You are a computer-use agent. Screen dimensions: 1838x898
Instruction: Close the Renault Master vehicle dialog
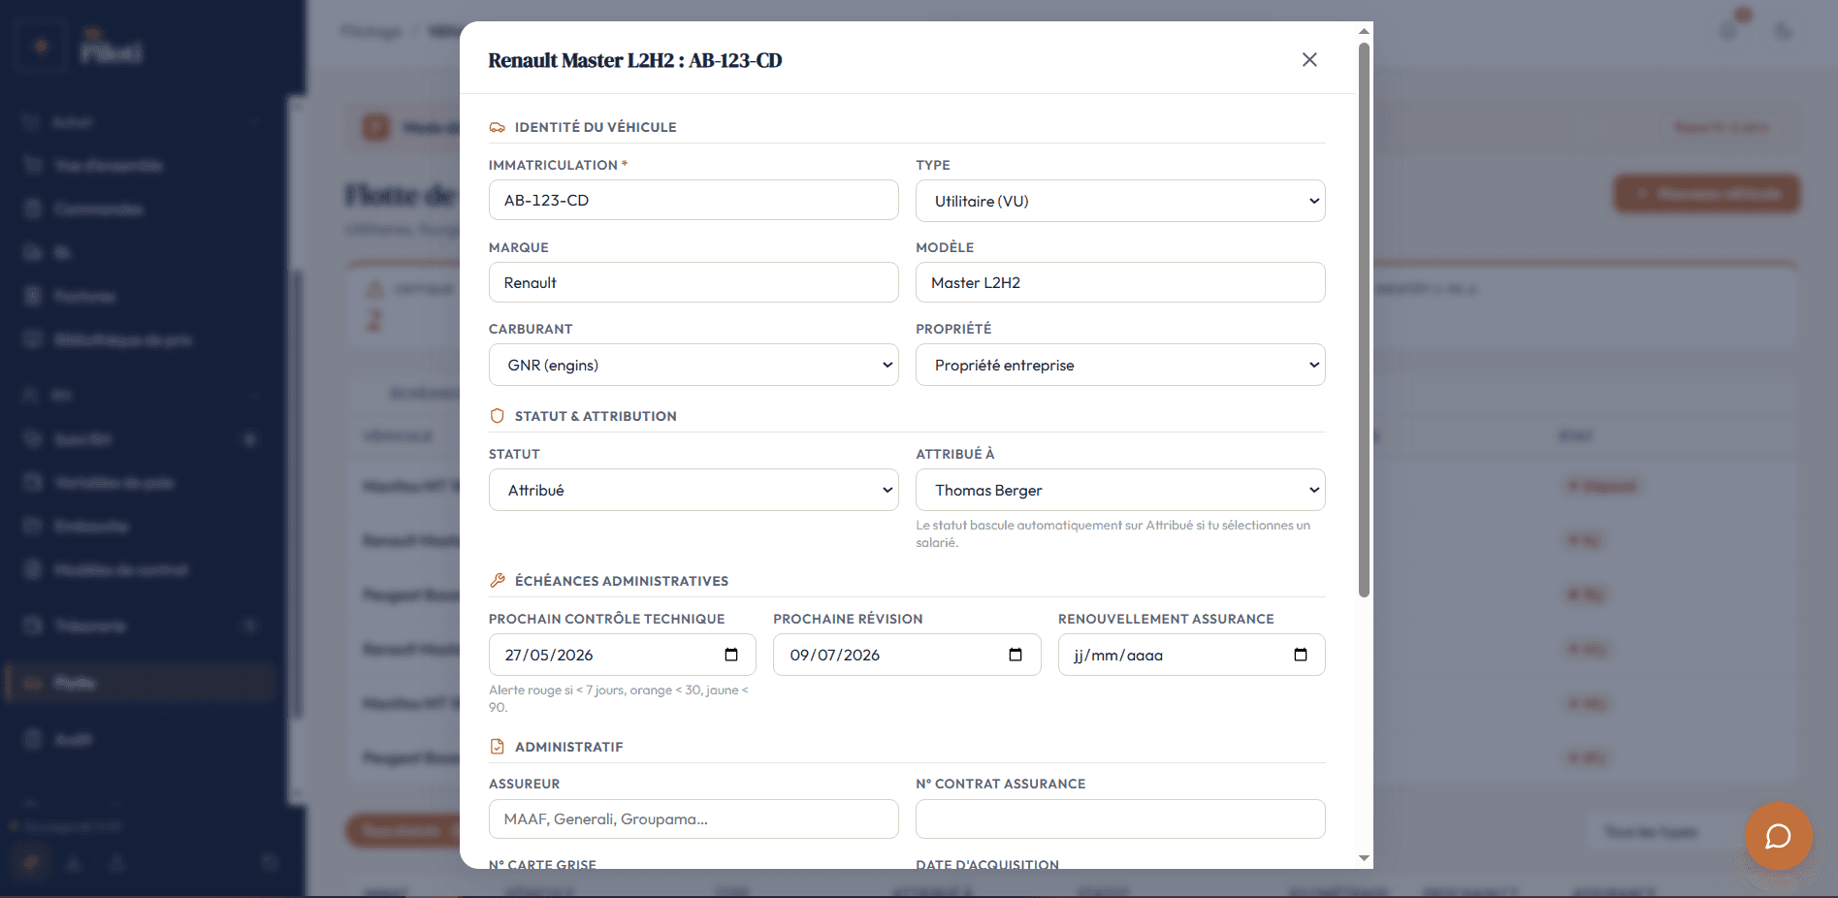1309,60
